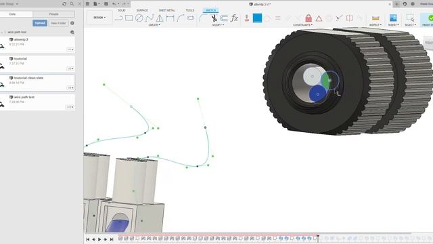The height and width of the screenshot is (244, 433).
Task: Apply the Tangent constraint
Action: [267, 18]
